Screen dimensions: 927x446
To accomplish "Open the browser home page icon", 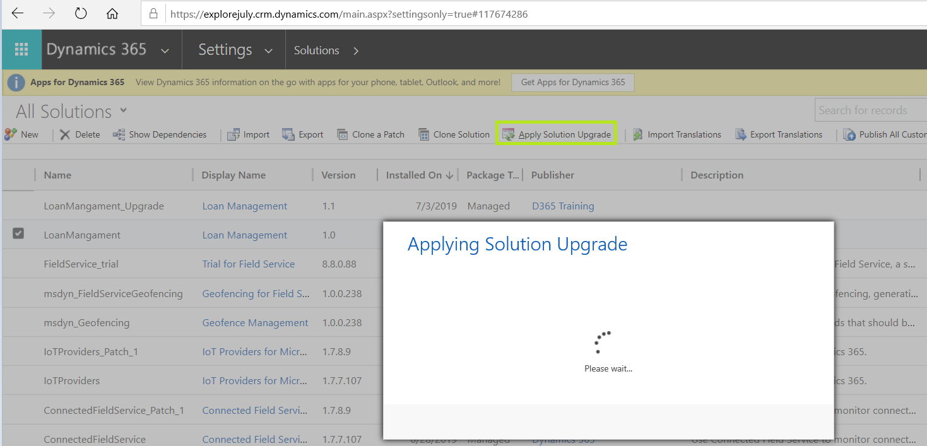I will coord(112,13).
